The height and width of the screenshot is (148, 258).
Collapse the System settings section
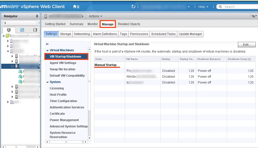47,82
